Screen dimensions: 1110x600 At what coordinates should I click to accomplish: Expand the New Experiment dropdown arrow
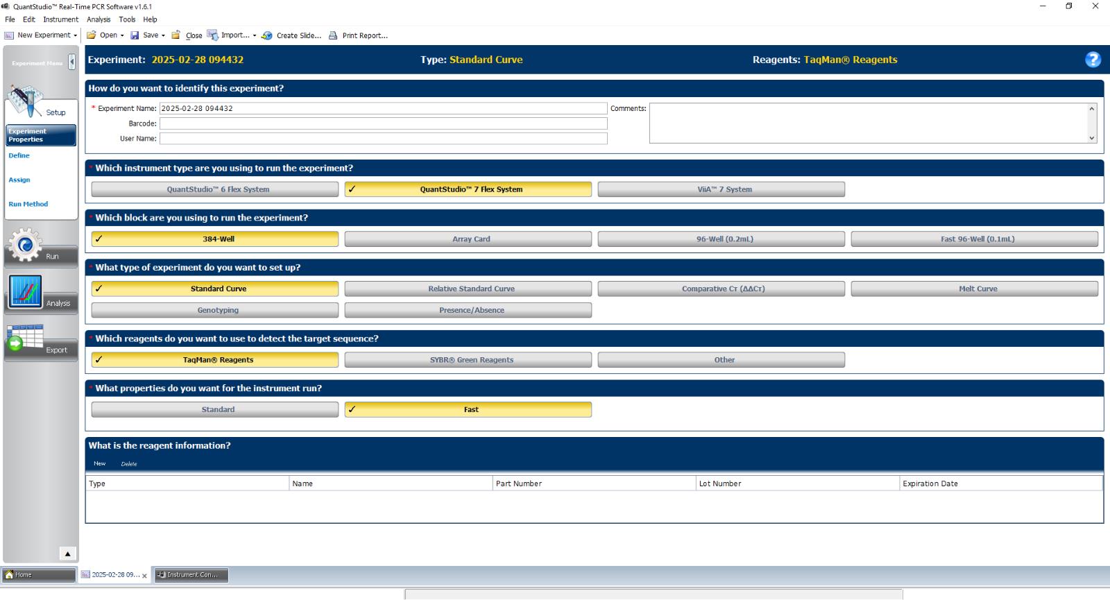(x=75, y=35)
